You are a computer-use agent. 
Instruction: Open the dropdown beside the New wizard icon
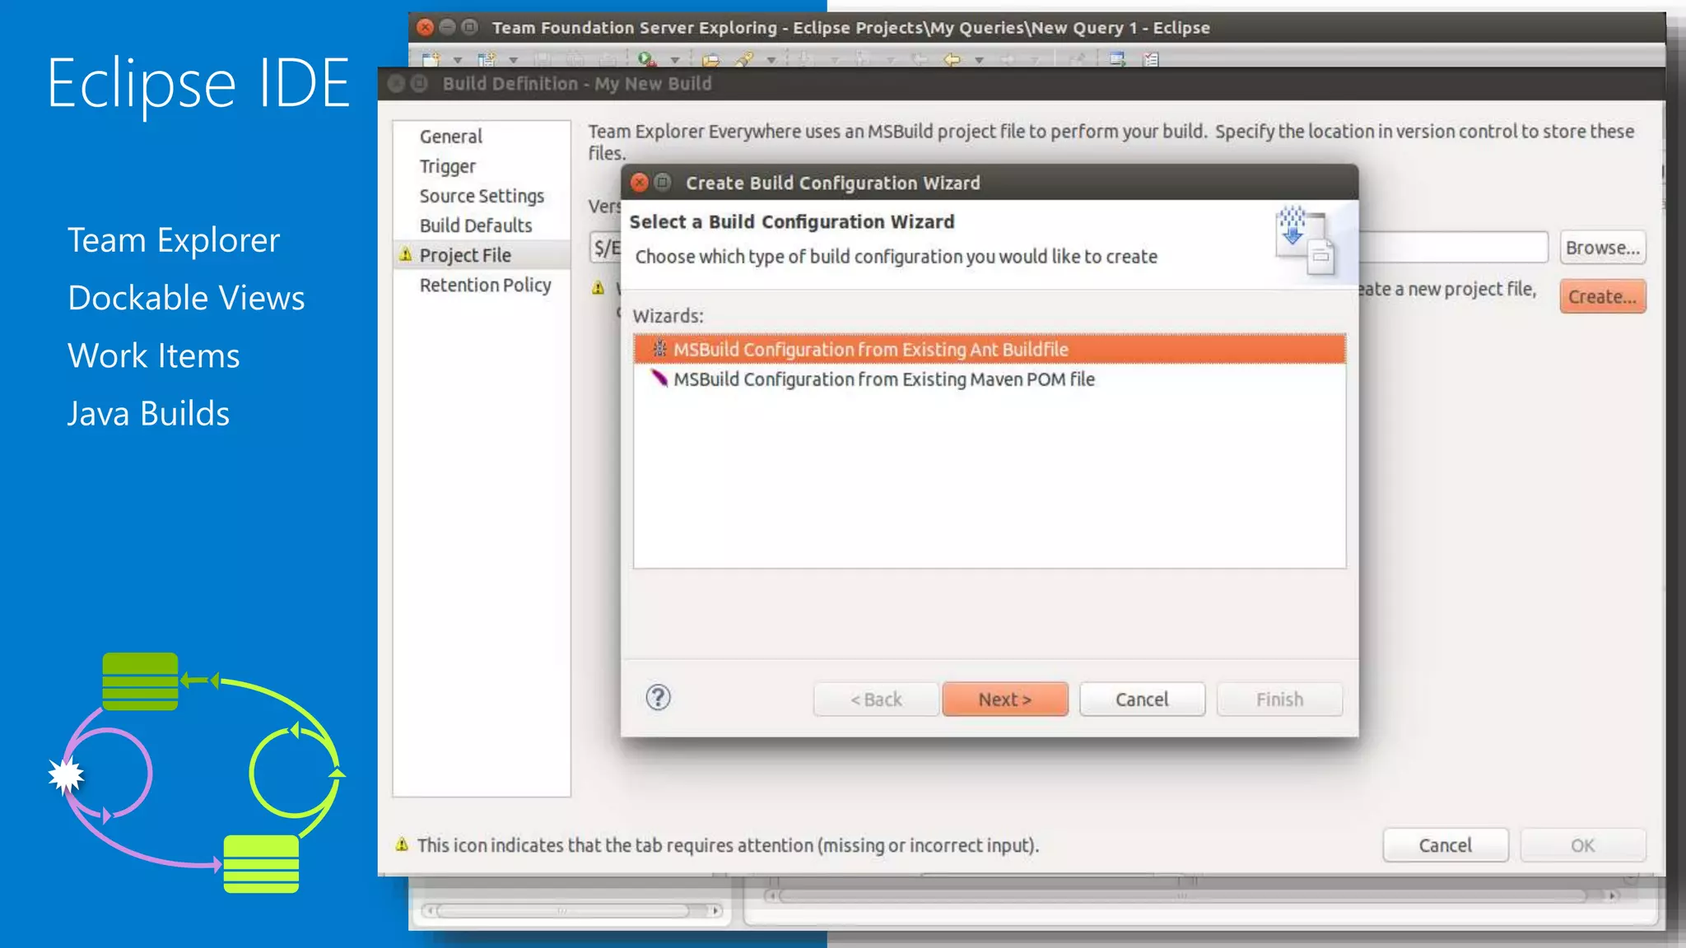click(458, 60)
